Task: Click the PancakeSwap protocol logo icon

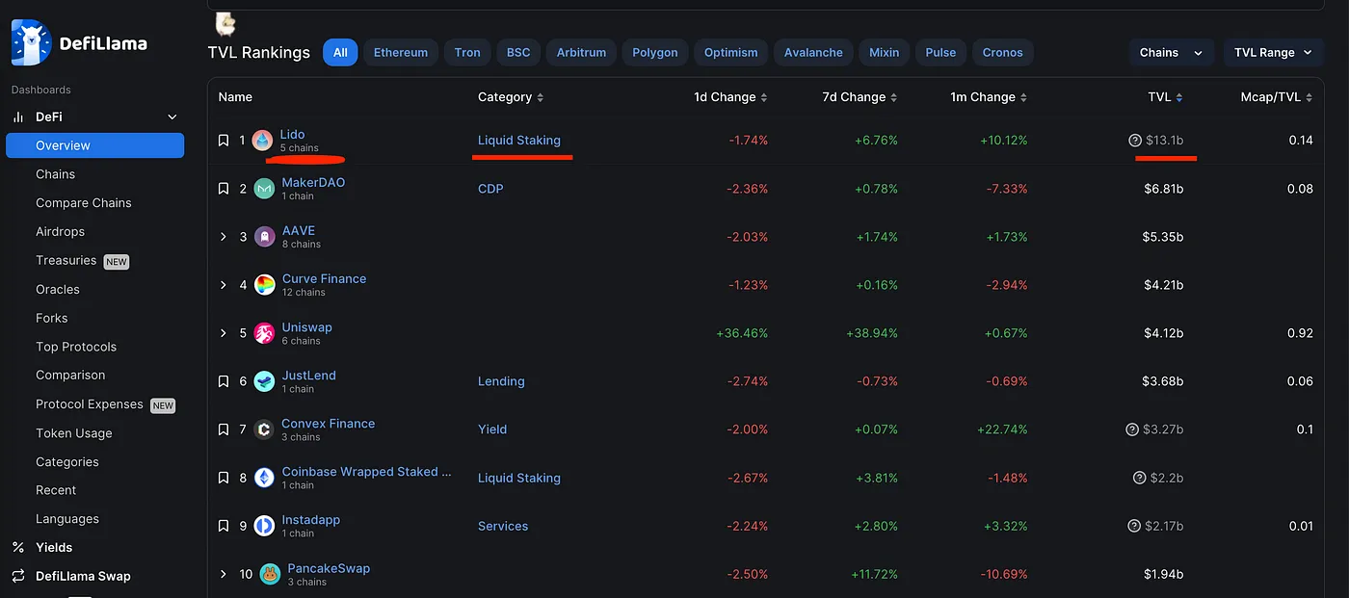Action: [270, 575]
